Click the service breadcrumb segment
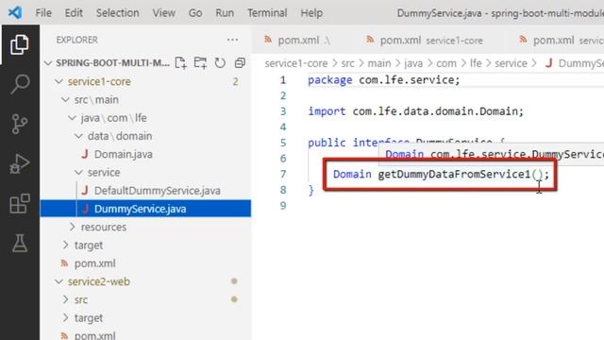 [x=511, y=63]
